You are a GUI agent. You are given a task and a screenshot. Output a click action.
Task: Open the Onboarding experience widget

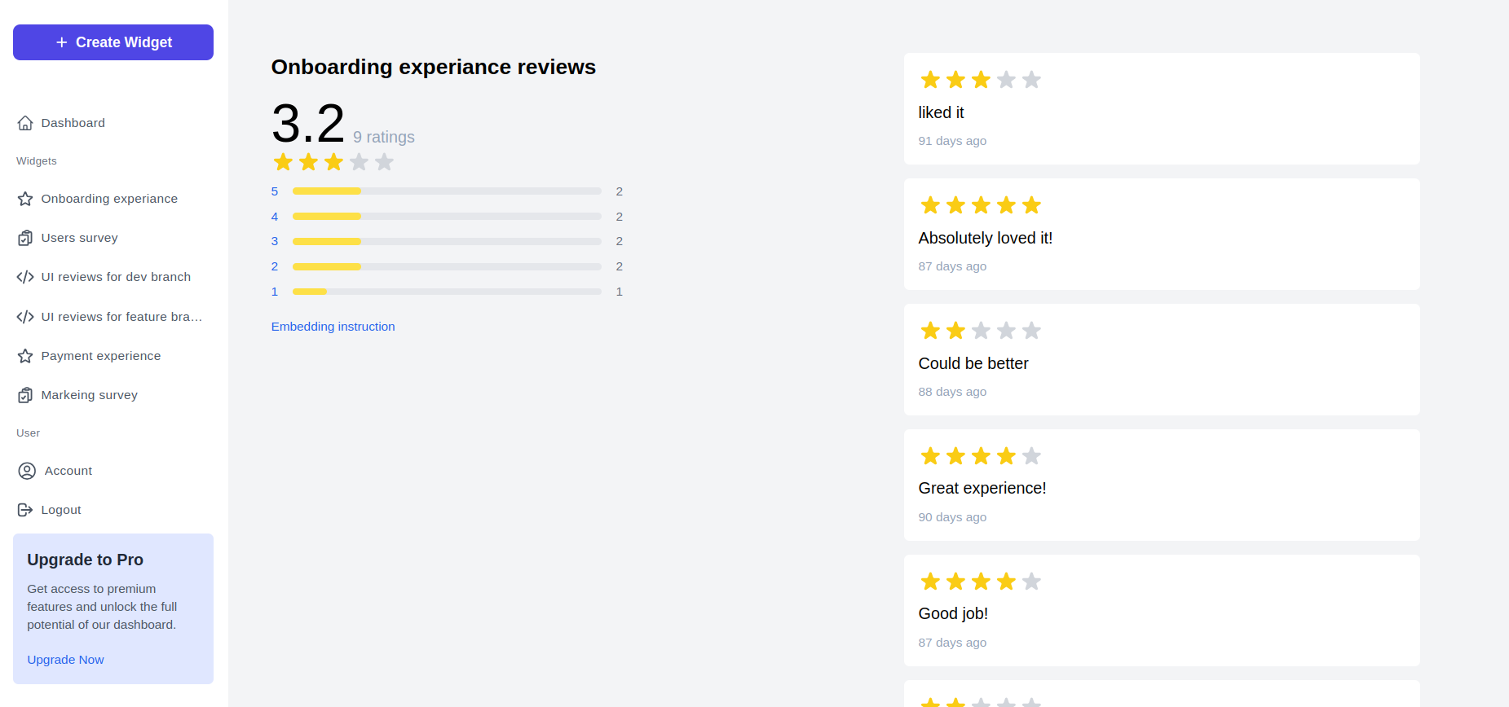[x=109, y=198]
